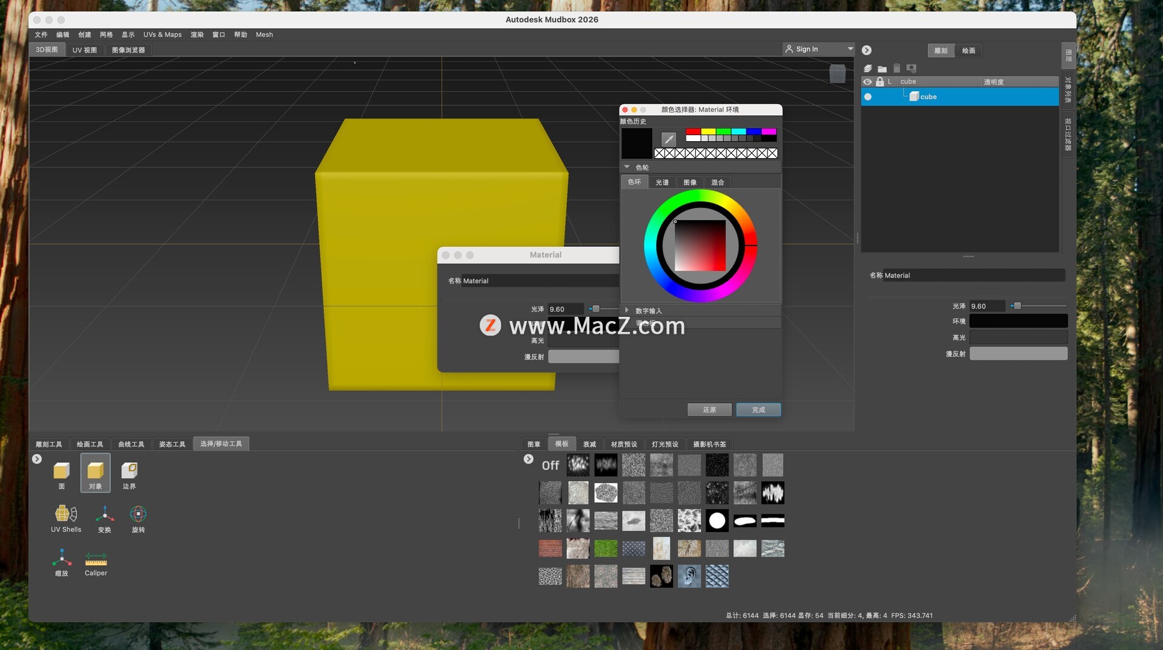Screen dimensions: 1163x650
Task: Open the 对象列表 side tab
Action: tap(1068, 90)
